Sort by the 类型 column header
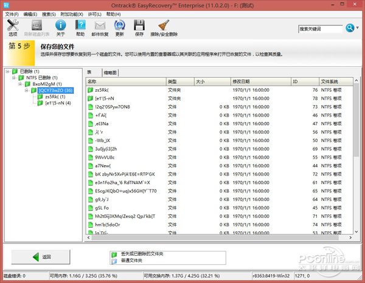Viewport: 365px width, 283px height. 180,81
